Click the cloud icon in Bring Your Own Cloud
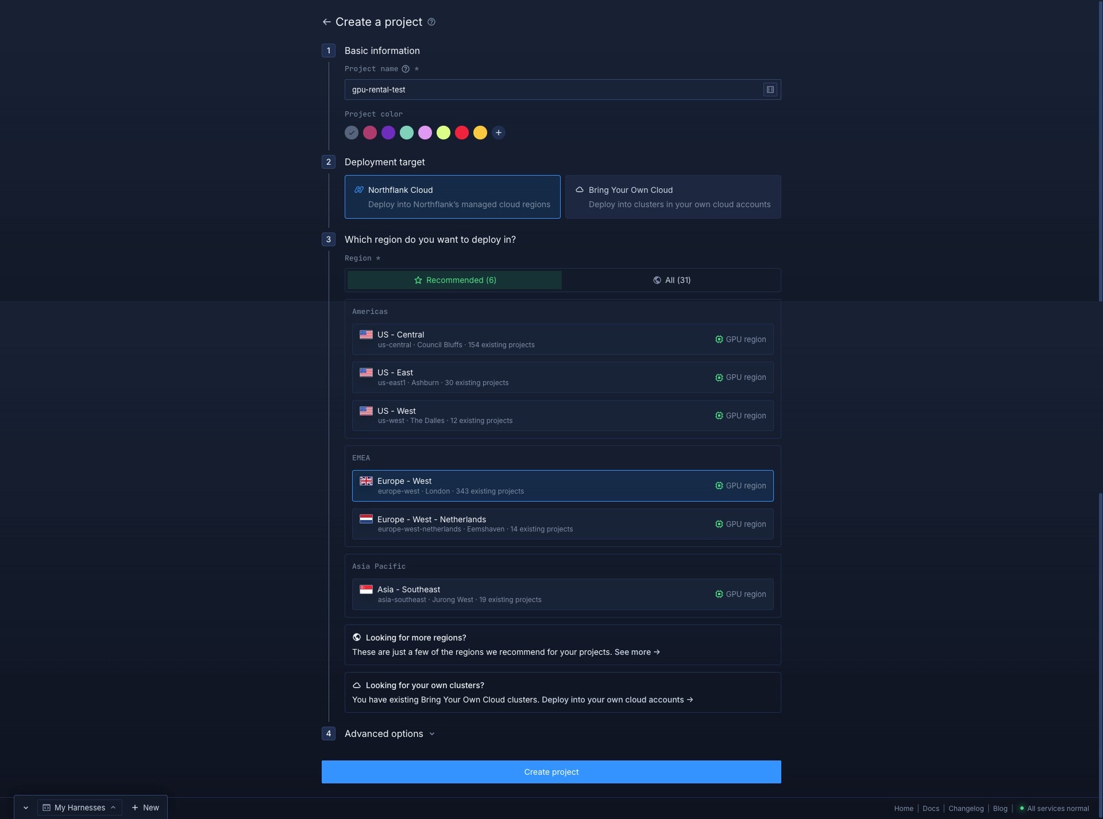This screenshot has height=819, width=1103. [580, 189]
